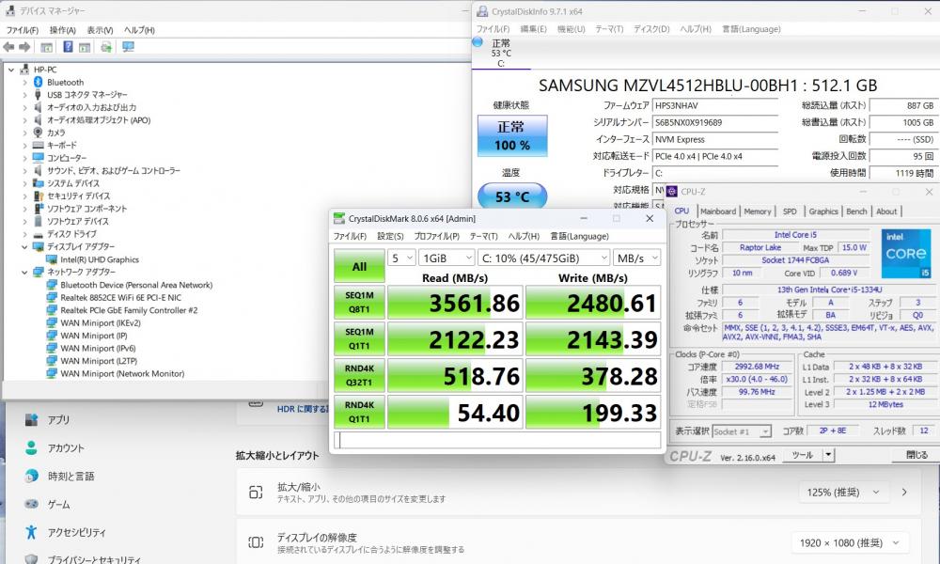Select the Intel(R) UHD Graphics device

coord(99,259)
